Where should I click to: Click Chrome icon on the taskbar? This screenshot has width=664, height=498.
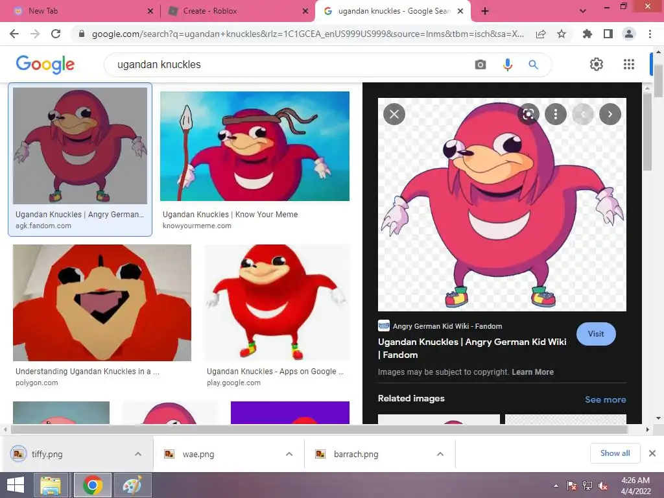pos(92,485)
